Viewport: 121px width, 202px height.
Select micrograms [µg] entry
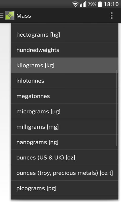[65, 111]
